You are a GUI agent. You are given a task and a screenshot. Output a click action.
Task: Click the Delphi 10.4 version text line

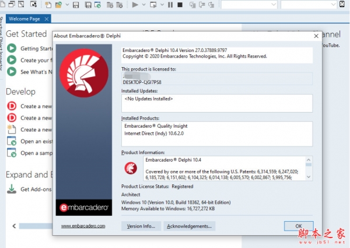175,50
